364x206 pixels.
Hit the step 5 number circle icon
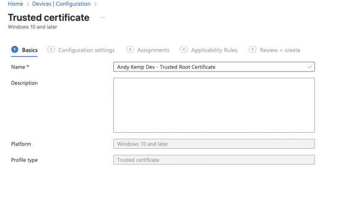pos(253,50)
